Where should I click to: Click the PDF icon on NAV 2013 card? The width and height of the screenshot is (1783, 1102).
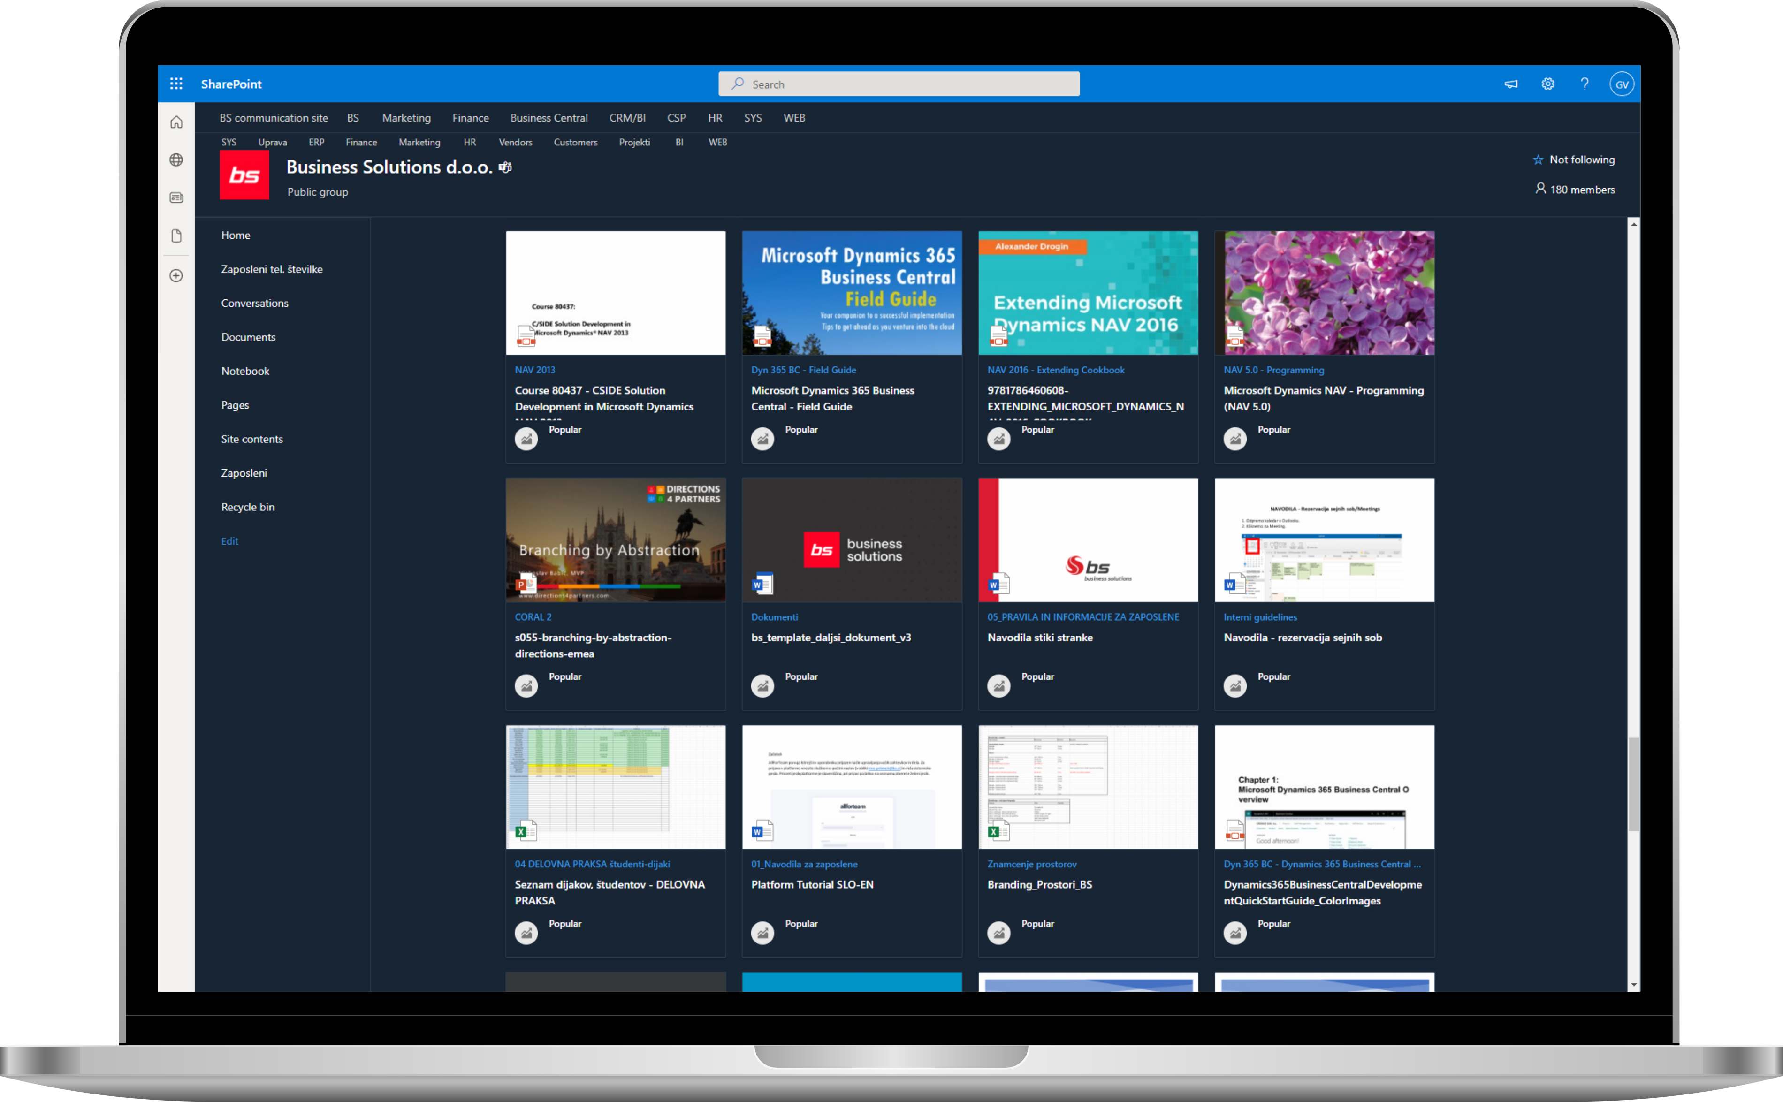(526, 336)
